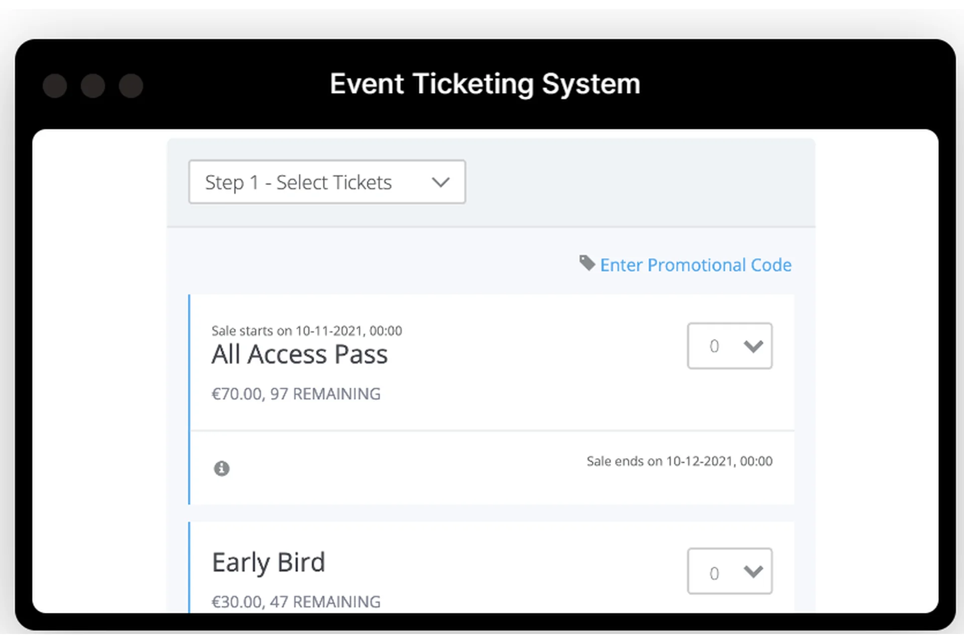This screenshot has width=964, height=643.
Task: Click the promotional code tag icon
Action: [586, 263]
